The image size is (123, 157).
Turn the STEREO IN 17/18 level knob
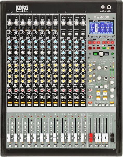(x=112, y=82)
